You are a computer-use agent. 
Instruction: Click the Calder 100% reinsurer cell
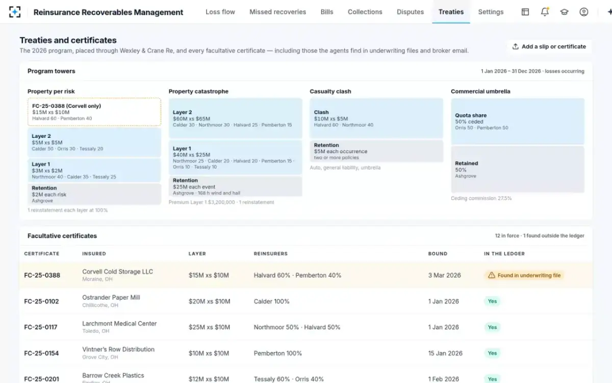(x=271, y=301)
